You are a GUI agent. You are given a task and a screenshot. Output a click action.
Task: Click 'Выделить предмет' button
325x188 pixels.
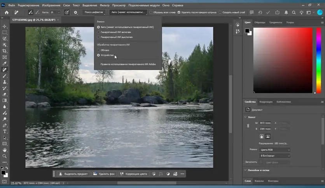(73, 174)
